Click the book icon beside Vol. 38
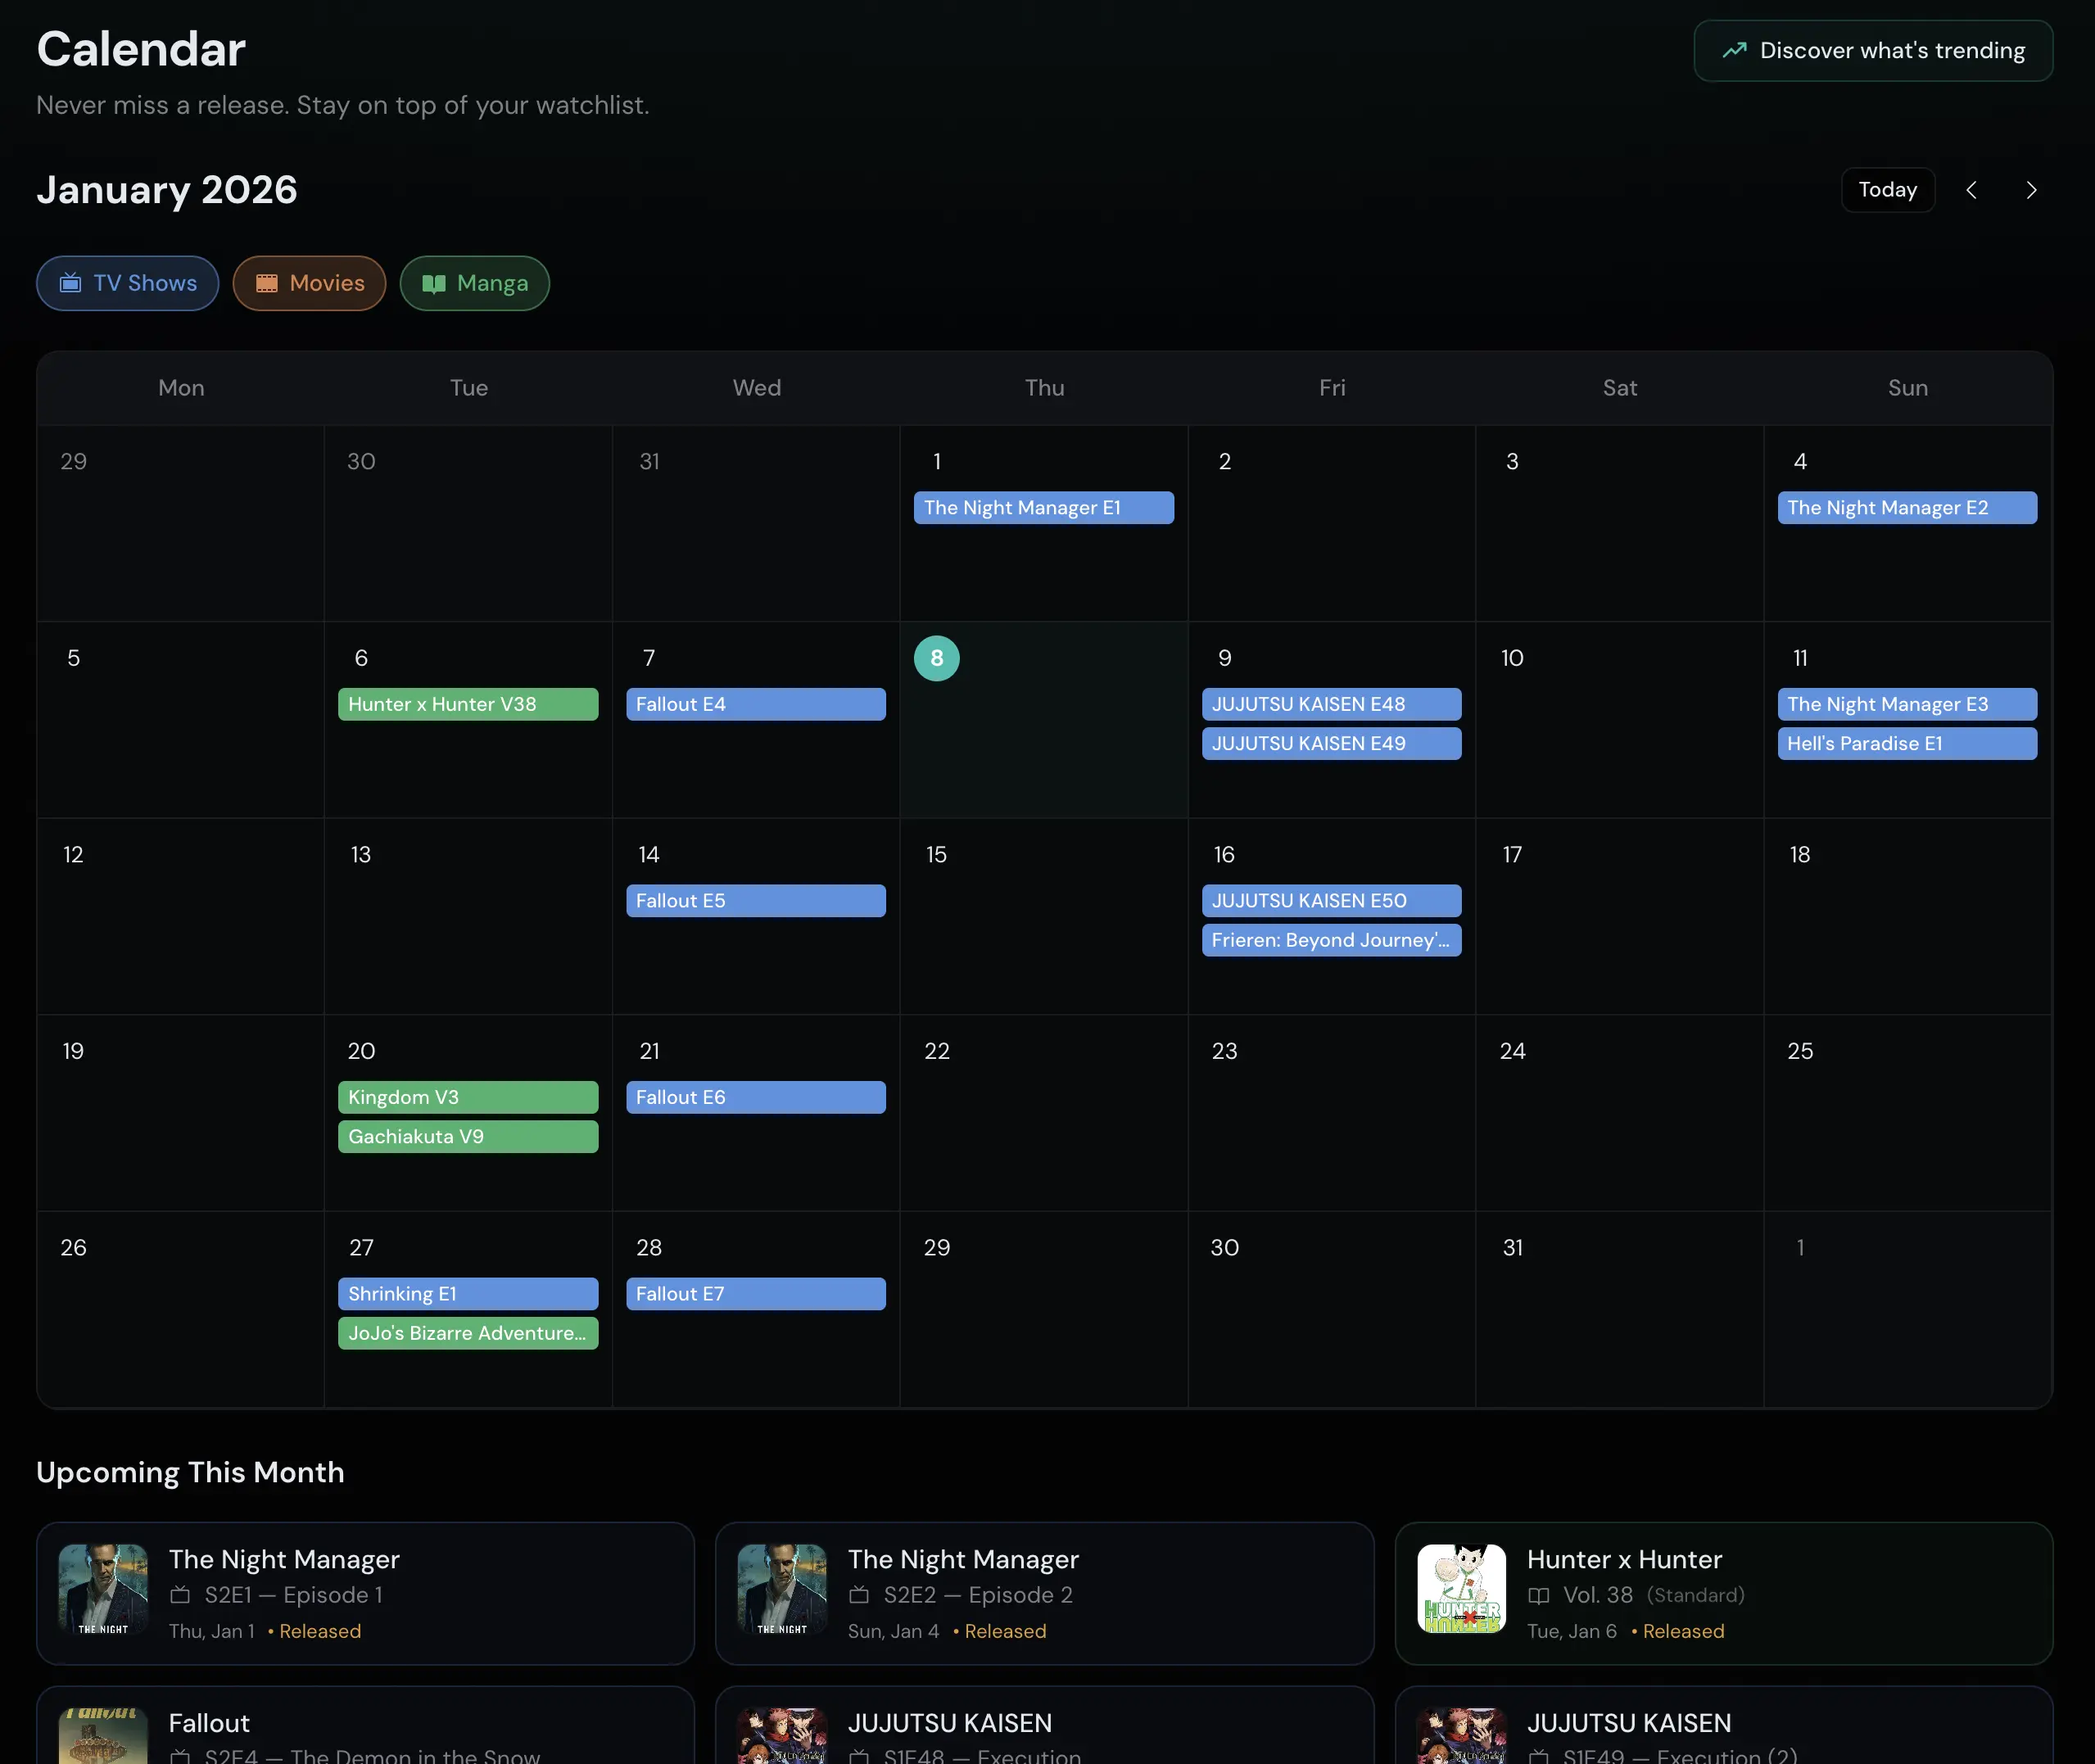 click(1538, 1595)
